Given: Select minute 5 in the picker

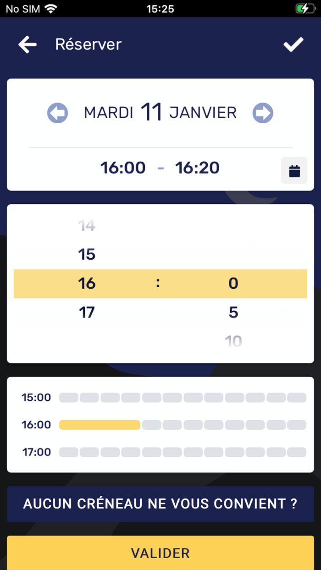Looking at the screenshot, I should coord(233,312).
